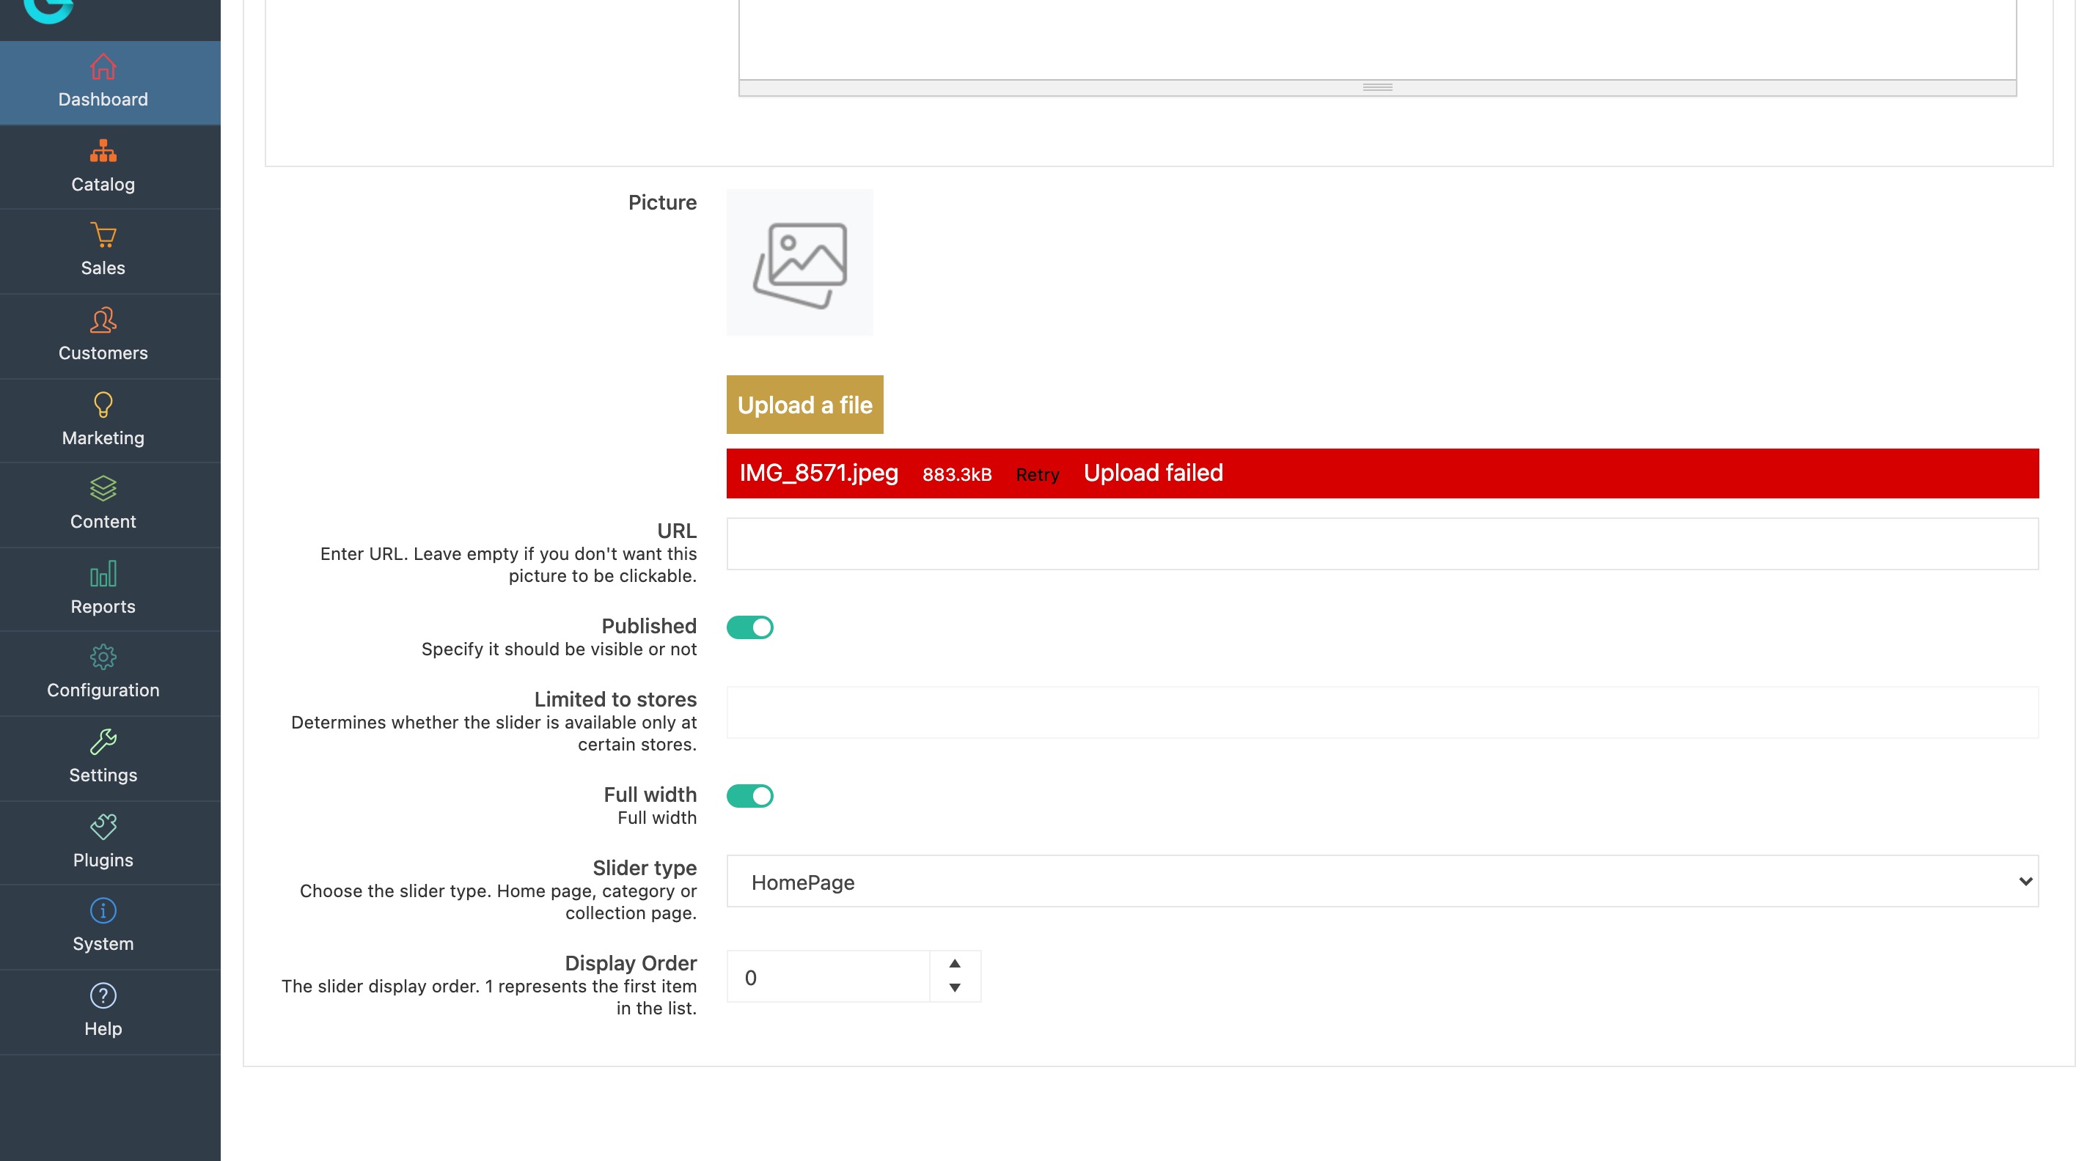Select the Marketing menu label
Image resolution: width=2098 pixels, height=1161 pixels.
point(103,438)
